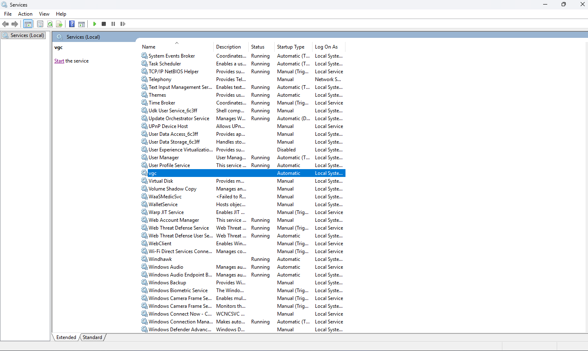This screenshot has width=588, height=351.
Task: Select the Windows Audio Endpoint Builder row
Action: (x=243, y=275)
